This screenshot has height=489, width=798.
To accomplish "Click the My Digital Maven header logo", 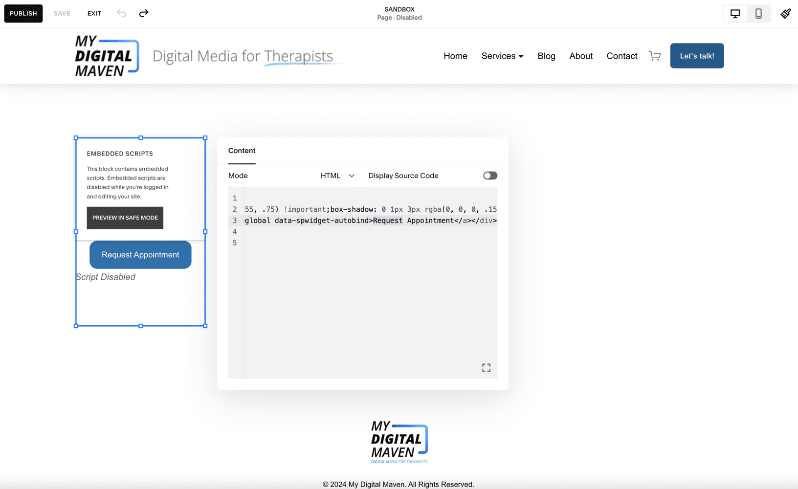I will coord(106,55).
